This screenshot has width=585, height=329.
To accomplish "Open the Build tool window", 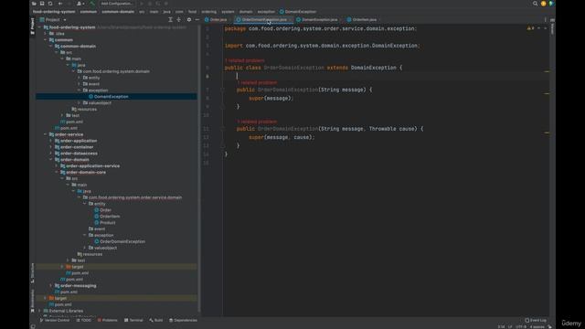I will click(x=156, y=321).
